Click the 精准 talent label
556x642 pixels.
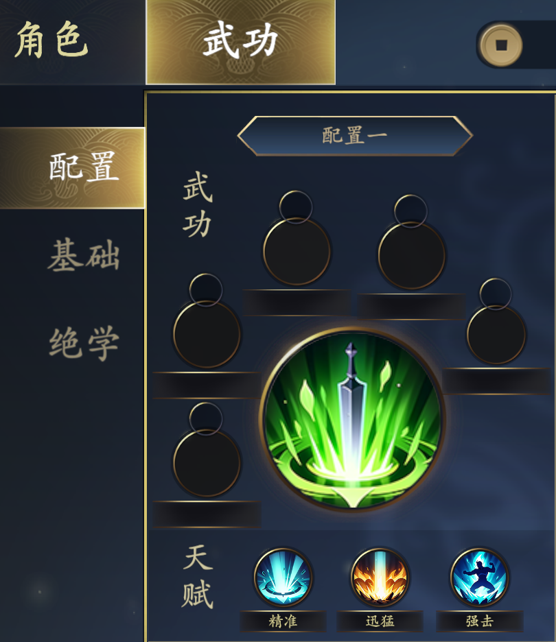point(283,621)
